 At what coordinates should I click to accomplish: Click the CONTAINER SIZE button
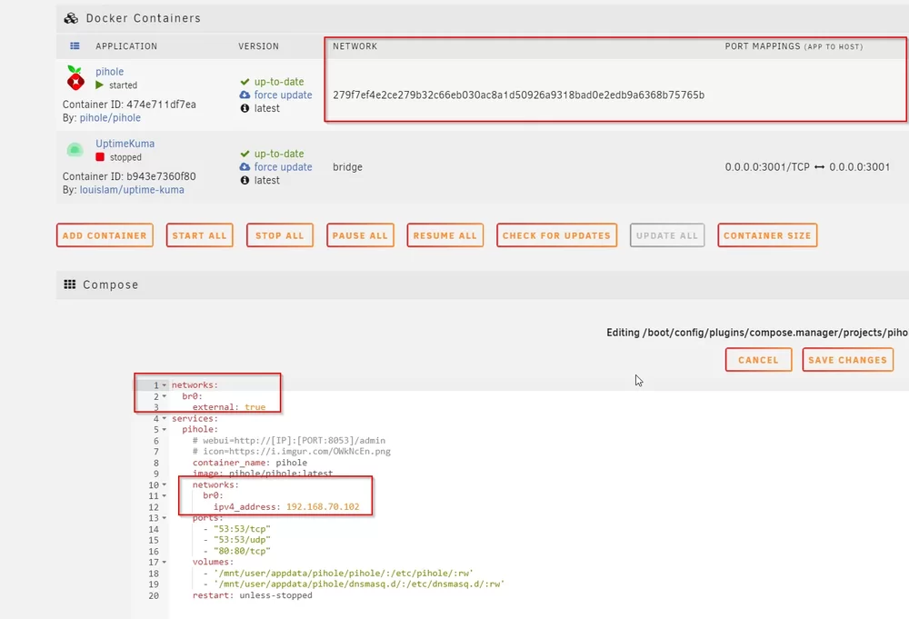coord(767,235)
